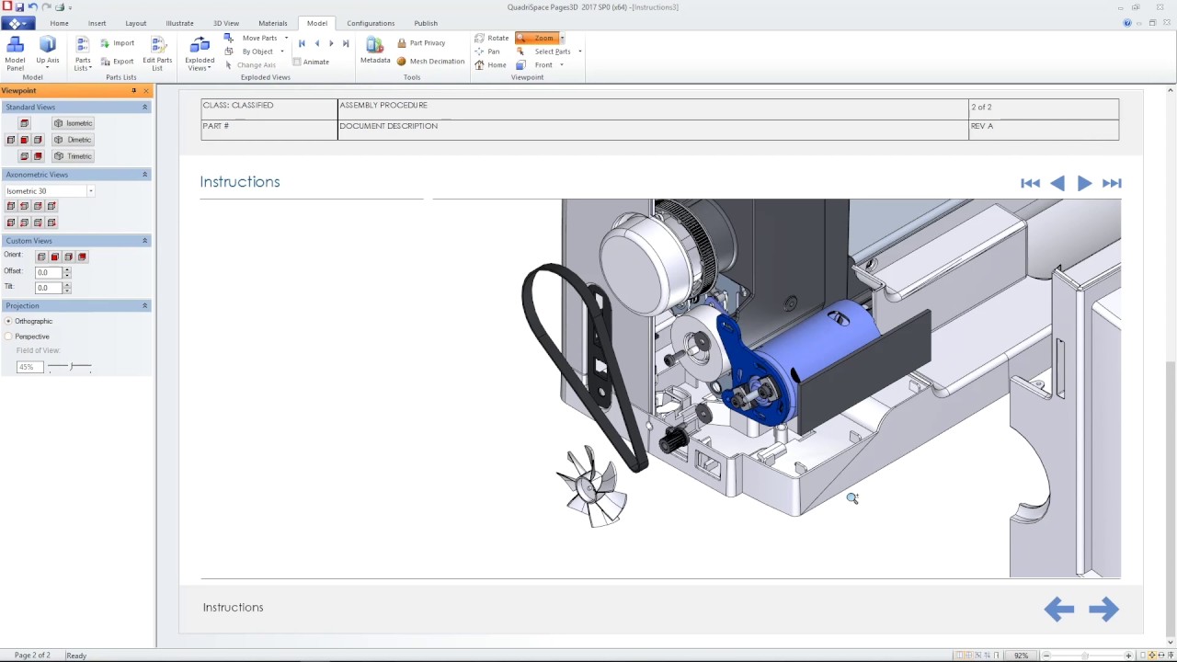Open the Model Panel tool
The height and width of the screenshot is (662, 1177).
(x=15, y=53)
